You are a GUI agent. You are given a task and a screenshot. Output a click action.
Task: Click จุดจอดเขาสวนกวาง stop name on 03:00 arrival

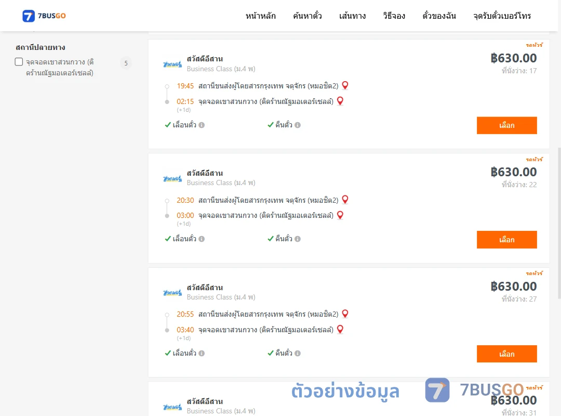click(266, 215)
